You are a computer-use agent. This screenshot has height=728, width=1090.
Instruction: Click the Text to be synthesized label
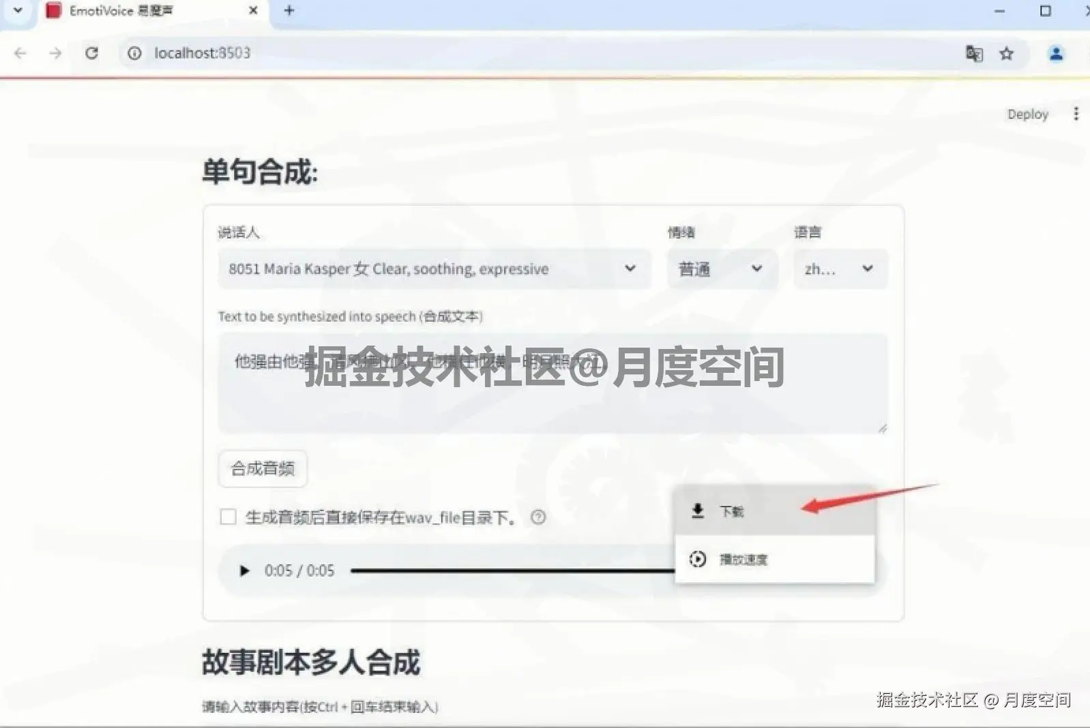(x=351, y=316)
